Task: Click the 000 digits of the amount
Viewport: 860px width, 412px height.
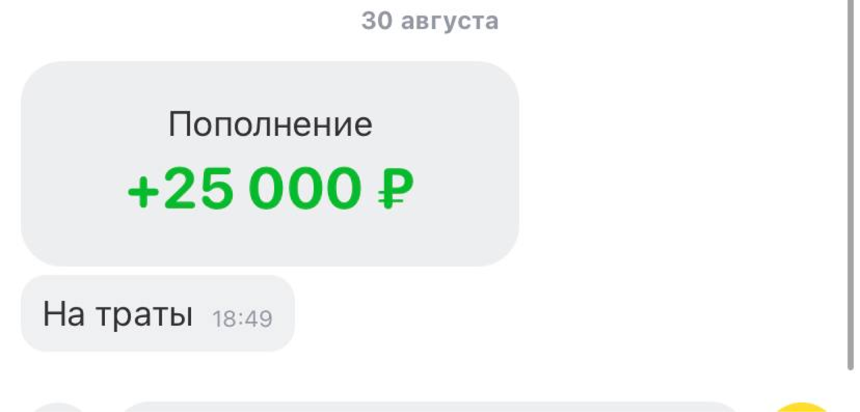Action: (x=305, y=189)
